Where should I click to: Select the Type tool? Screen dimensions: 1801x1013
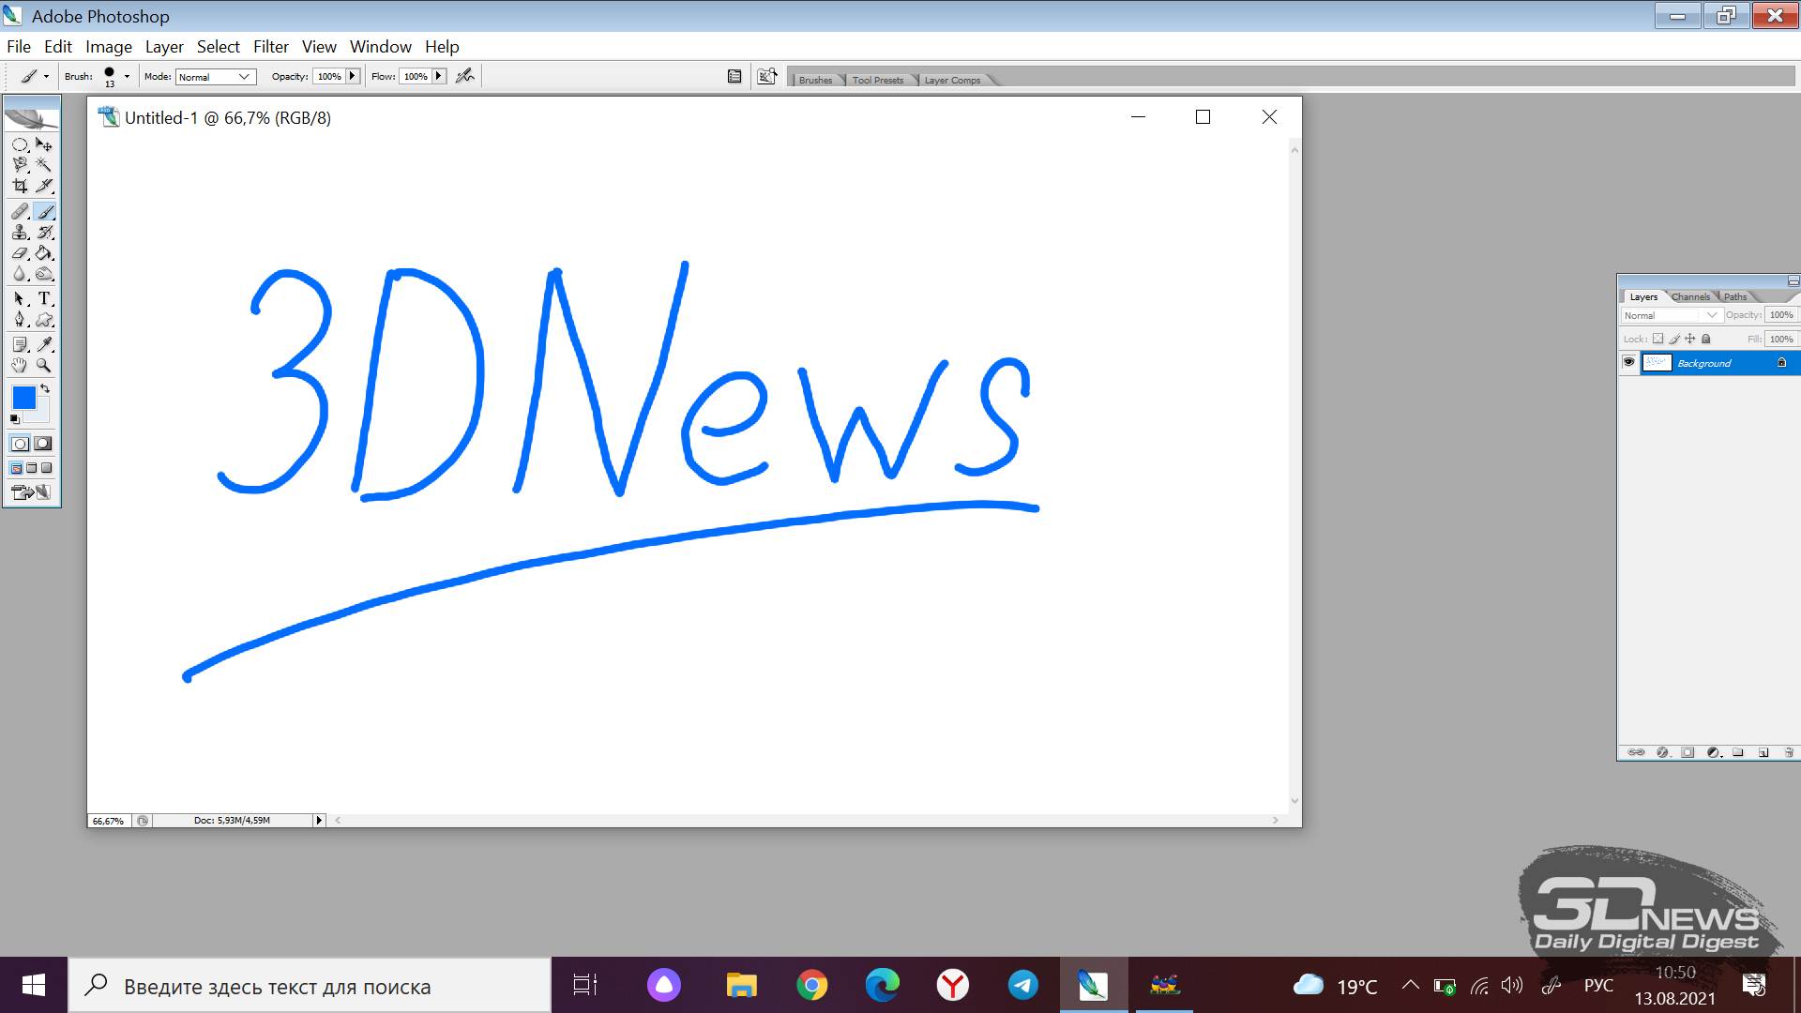[x=44, y=298]
